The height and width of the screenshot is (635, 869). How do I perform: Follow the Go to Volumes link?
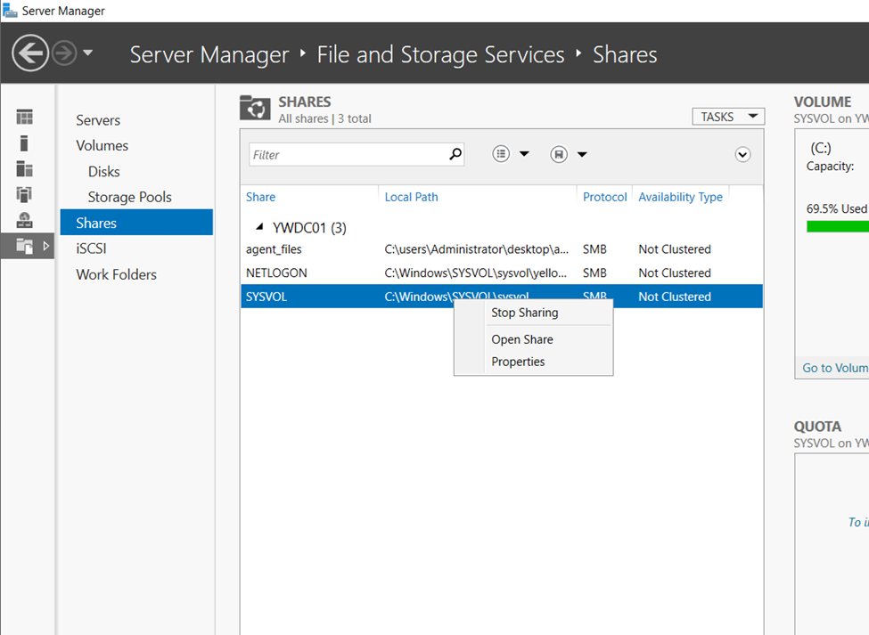(x=835, y=368)
